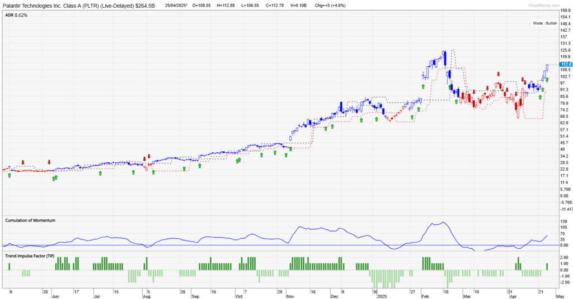Click the 2025 year label on time axis
The image size is (573, 299).
tap(382, 296)
